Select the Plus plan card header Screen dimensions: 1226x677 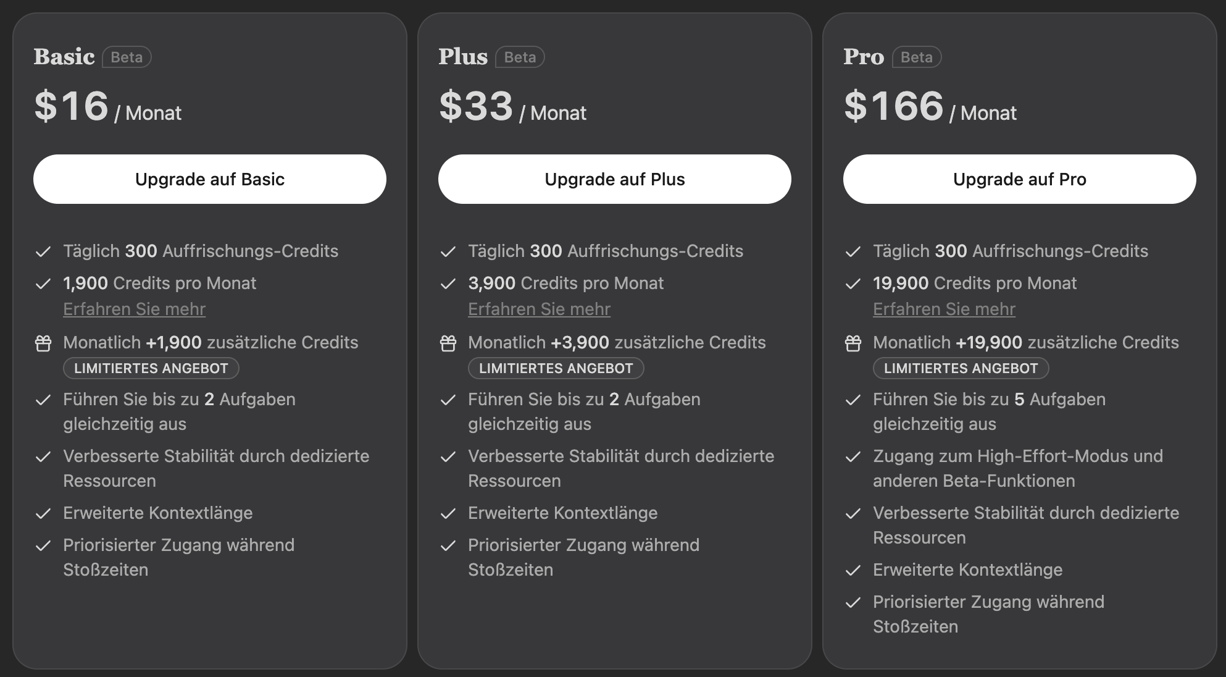click(462, 57)
